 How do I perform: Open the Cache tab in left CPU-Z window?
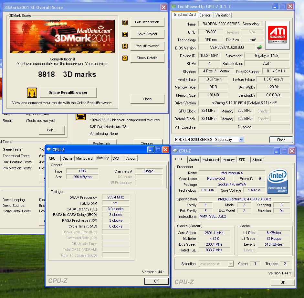(x=67, y=158)
